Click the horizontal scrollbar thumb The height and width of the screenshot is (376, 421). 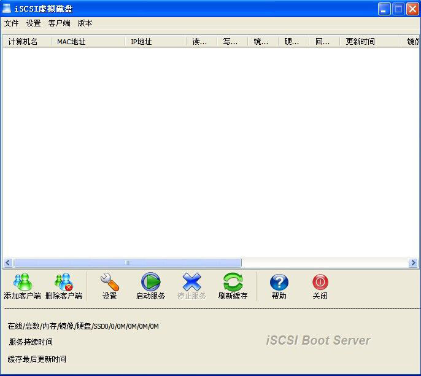point(128,262)
